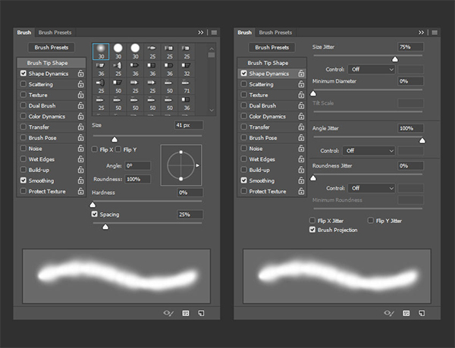Switch to Brush Presets tab in left panel
The width and height of the screenshot is (455, 348).
55,33
